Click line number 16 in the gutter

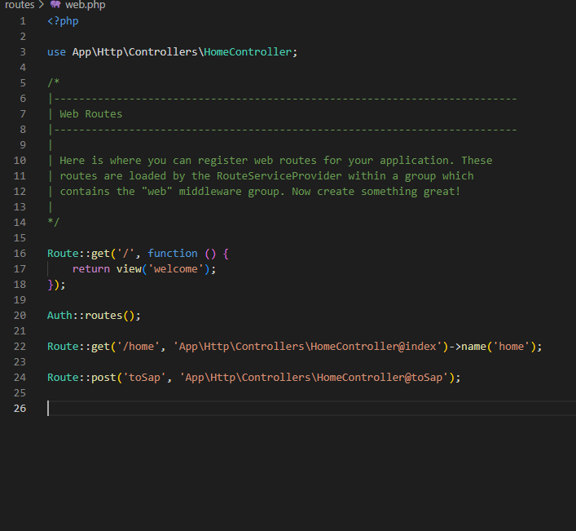coord(20,254)
